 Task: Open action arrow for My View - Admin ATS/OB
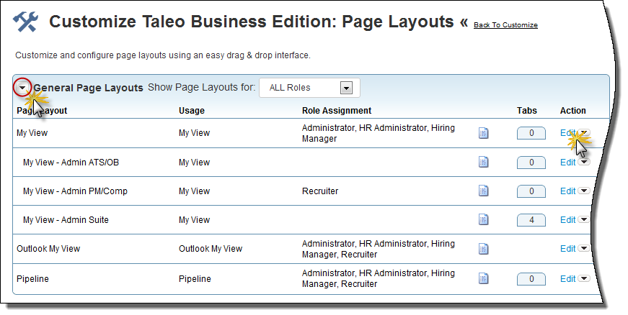click(584, 162)
